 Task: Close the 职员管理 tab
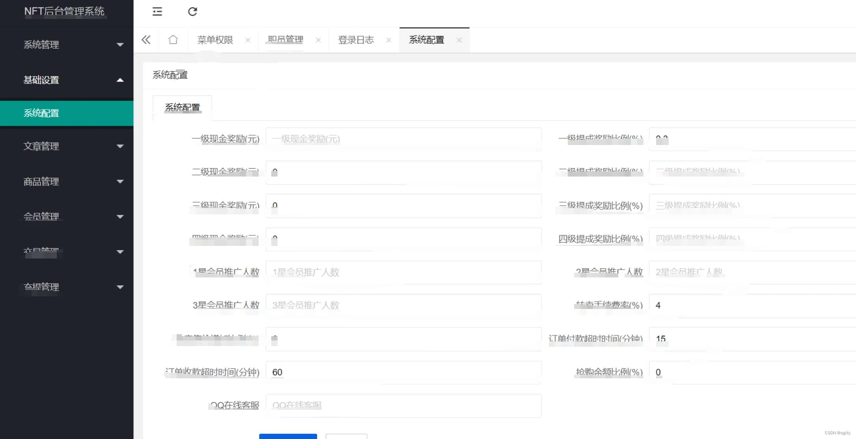point(318,40)
